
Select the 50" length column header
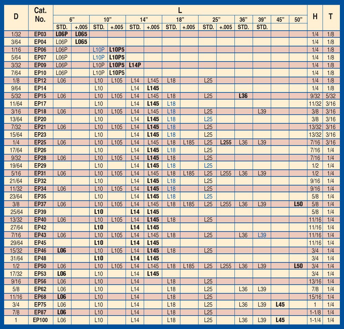click(x=298, y=20)
